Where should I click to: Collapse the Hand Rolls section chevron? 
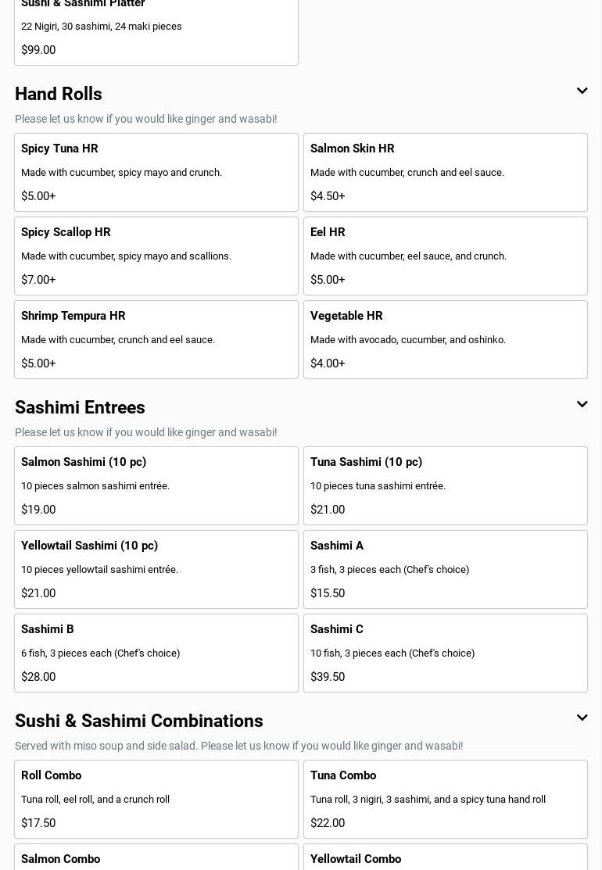pos(582,91)
